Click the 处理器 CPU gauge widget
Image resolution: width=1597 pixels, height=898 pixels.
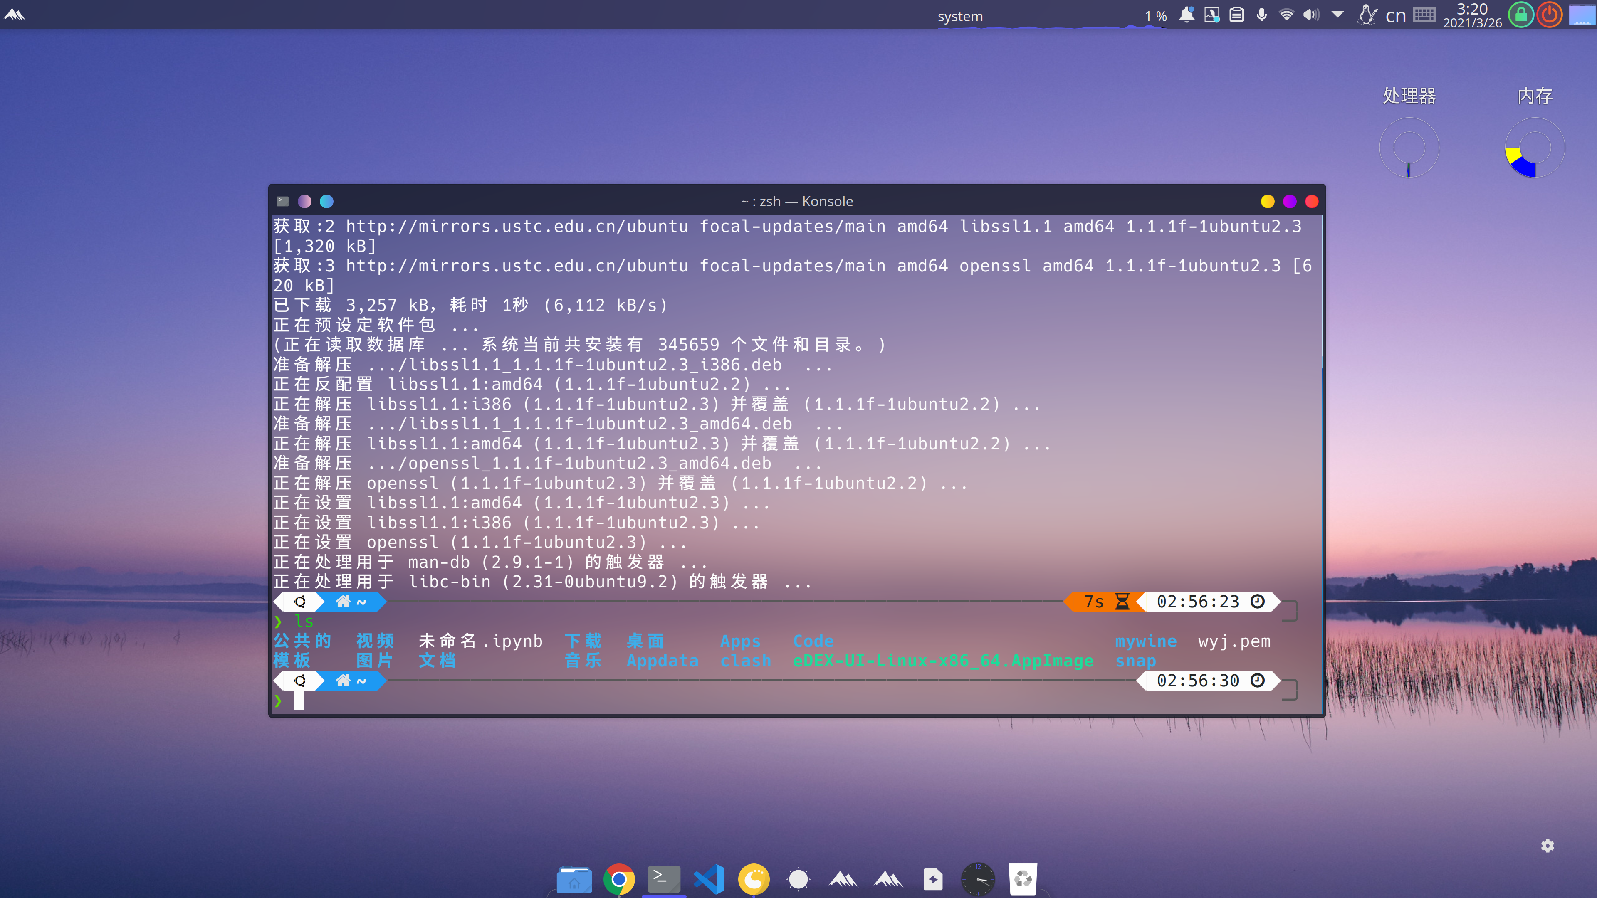coord(1409,148)
